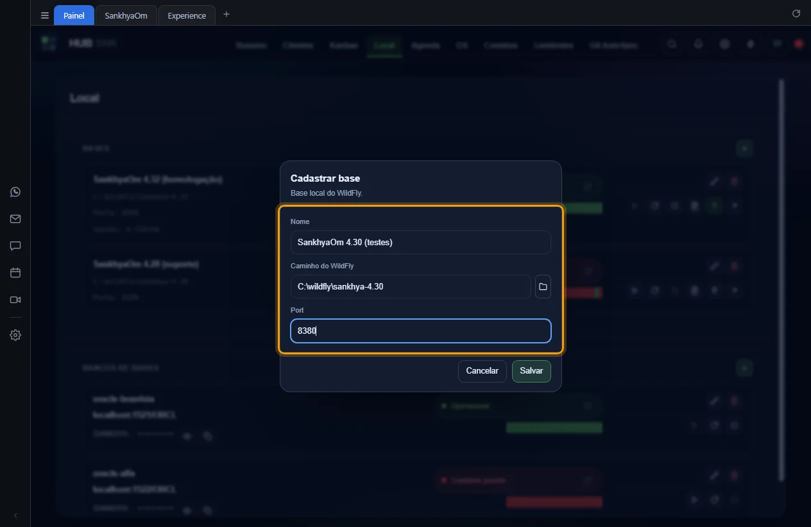
Task: Open the hamburger menu beside the Painel tab
Action: pyautogui.click(x=45, y=15)
